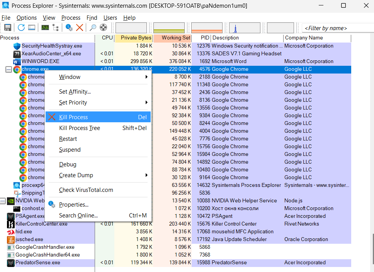Open the System Information graph icon
This screenshot has width=374, height=272.
tap(45, 28)
